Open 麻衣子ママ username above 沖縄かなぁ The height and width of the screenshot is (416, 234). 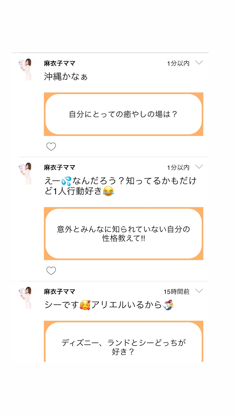pyautogui.click(x=60, y=64)
